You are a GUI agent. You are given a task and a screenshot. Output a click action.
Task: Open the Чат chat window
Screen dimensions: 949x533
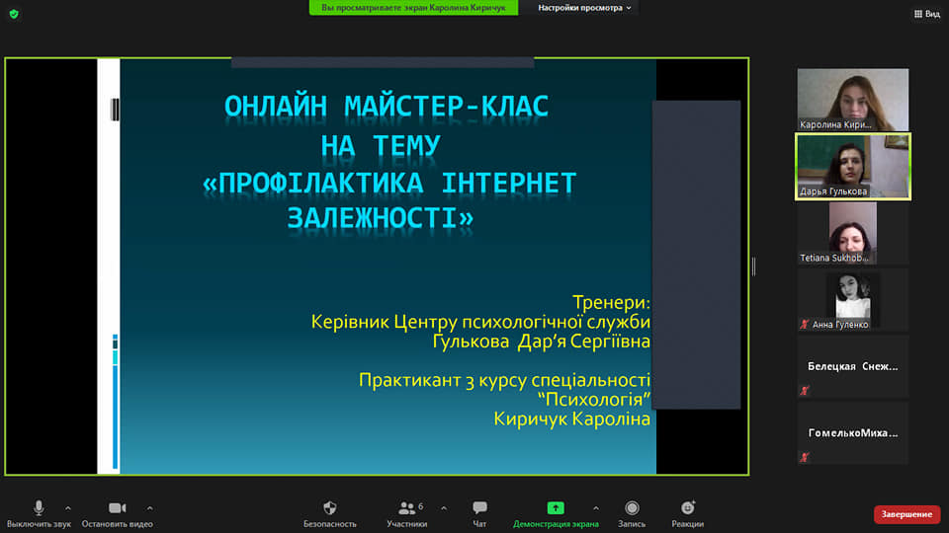click(x=479, y=508)
